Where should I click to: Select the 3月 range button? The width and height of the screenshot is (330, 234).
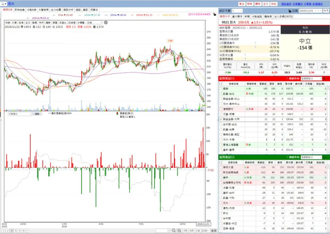point(185,230)
